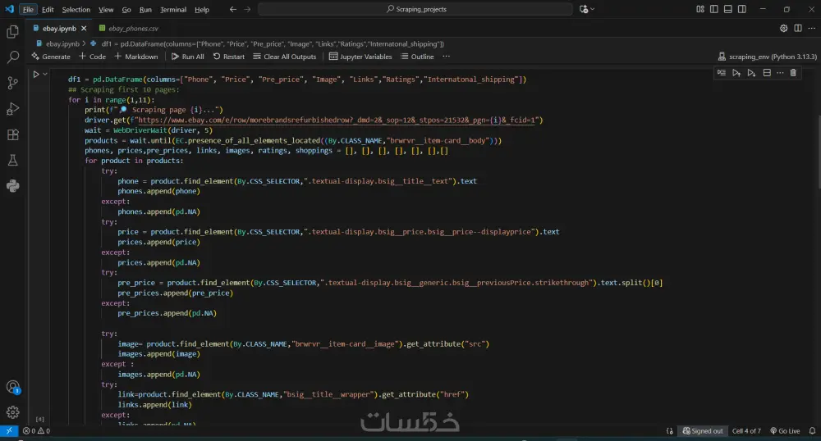Expand the run cell options dropdown arrow

pos(45,75)
